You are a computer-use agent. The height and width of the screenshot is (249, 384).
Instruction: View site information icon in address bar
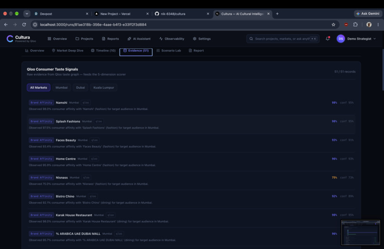click(35, 24)
